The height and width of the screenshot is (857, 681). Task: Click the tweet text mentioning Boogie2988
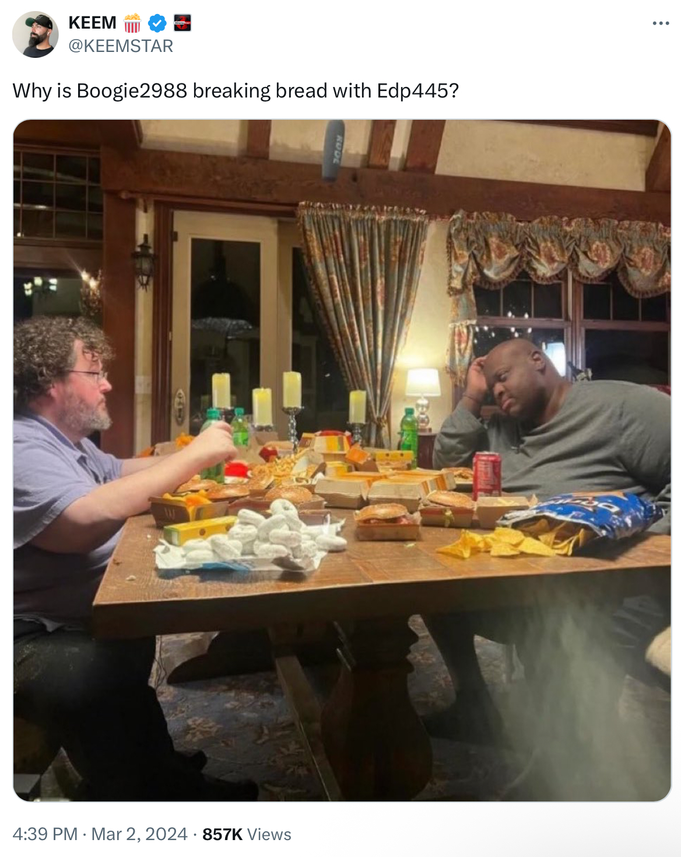tap(236, 90)
